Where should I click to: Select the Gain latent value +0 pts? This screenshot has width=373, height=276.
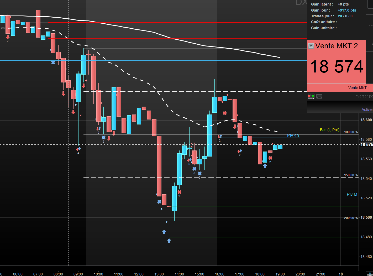(x=343, y=4)
